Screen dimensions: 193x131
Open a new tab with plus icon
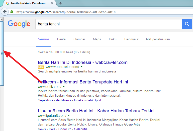[60, 3]
